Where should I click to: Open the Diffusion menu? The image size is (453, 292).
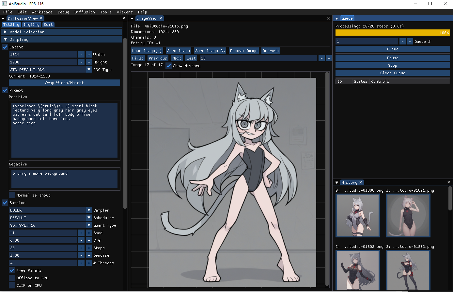point(85,12)
